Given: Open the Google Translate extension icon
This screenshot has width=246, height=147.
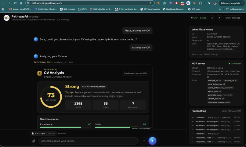Looking at the screenshot, I should 188,3.
